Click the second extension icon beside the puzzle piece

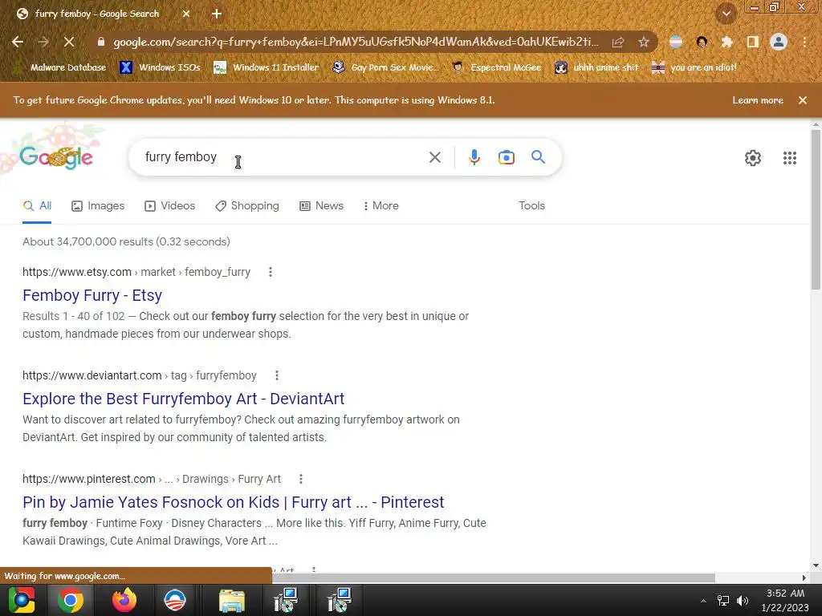pos(702,42)
